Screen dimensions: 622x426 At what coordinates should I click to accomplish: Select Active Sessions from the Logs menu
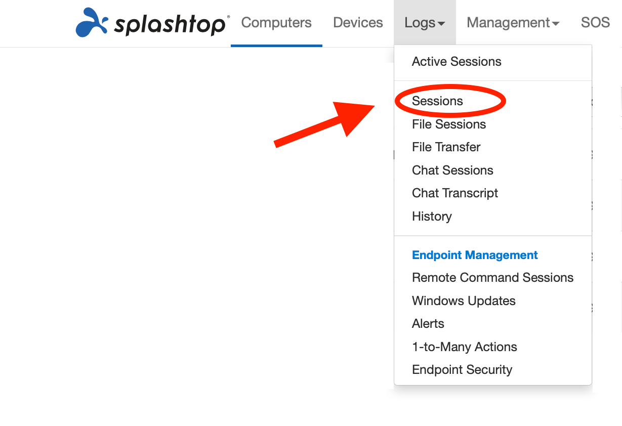click(x=457, y=62)
